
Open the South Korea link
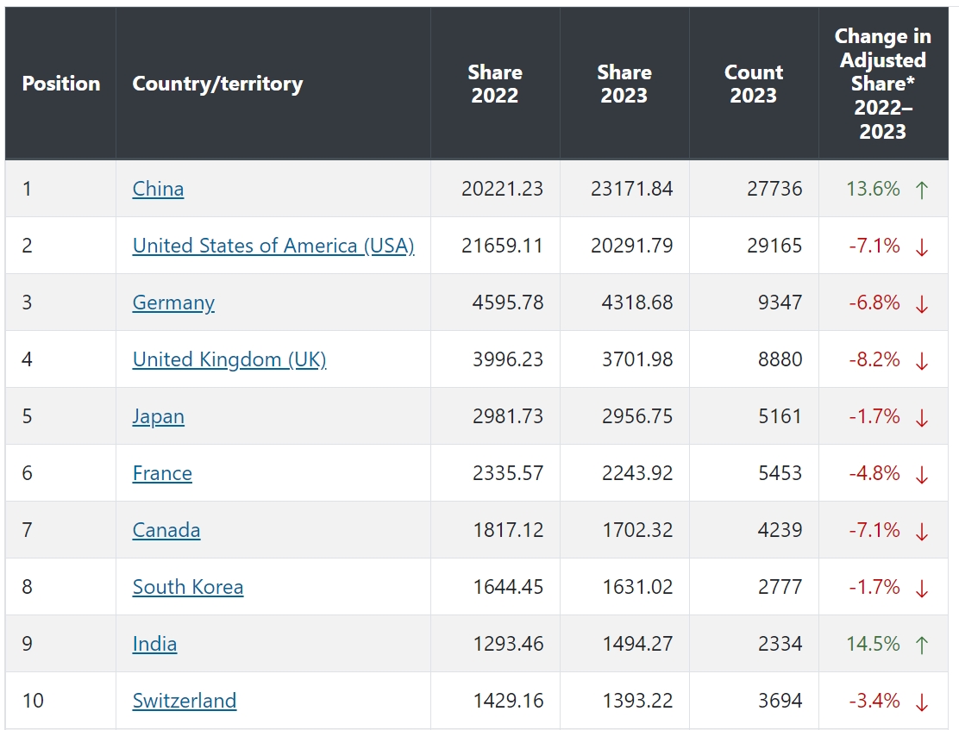188,587
